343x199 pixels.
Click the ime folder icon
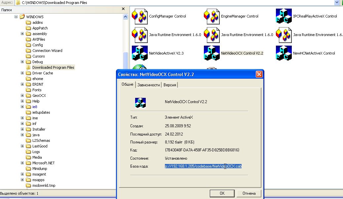[28, 118]
